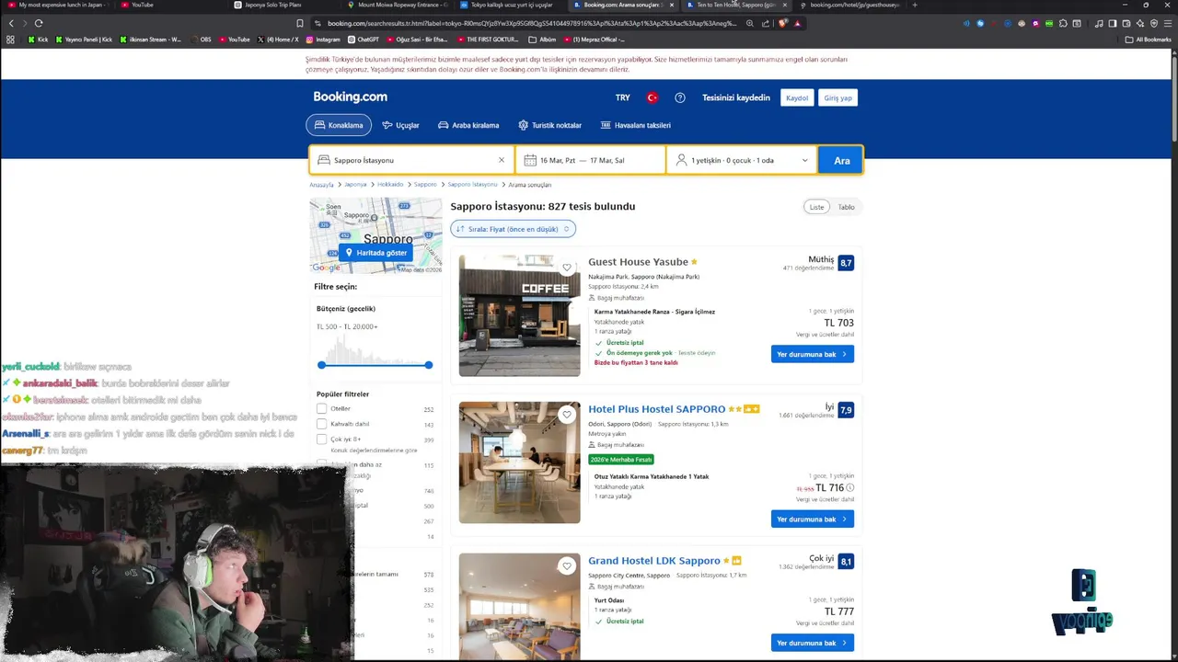Open the Instagram bookmark
Image resolution: width=1178 pixels, height=662 pixels.
[323, 40]
